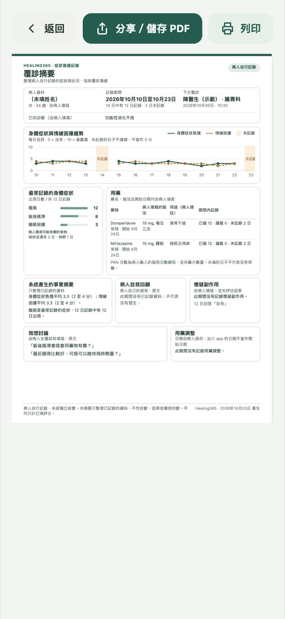Screen dimensions: 285x619
Task: Click 咖啡或濃茶 2 日、辣嘢 1 日 text
Action: 51,237
